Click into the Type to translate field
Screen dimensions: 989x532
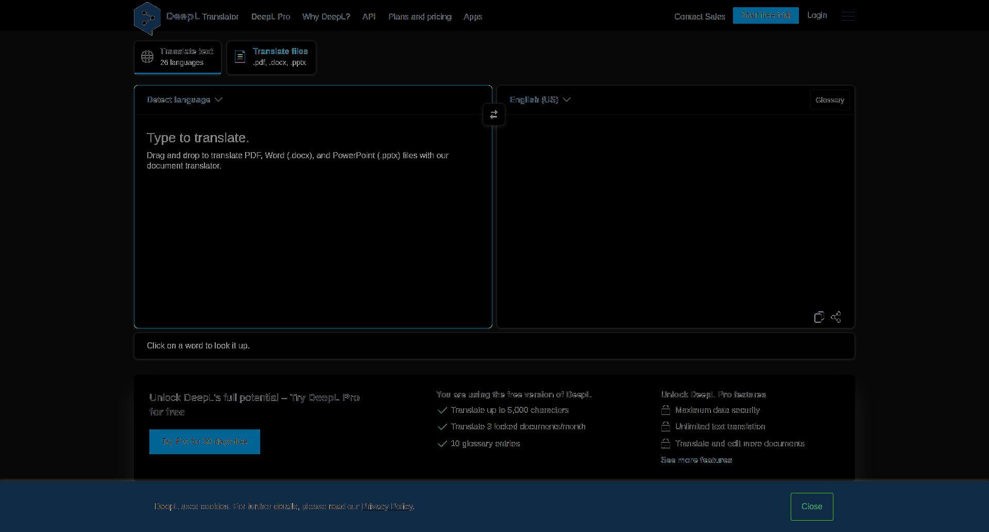[x=313, y=222]
